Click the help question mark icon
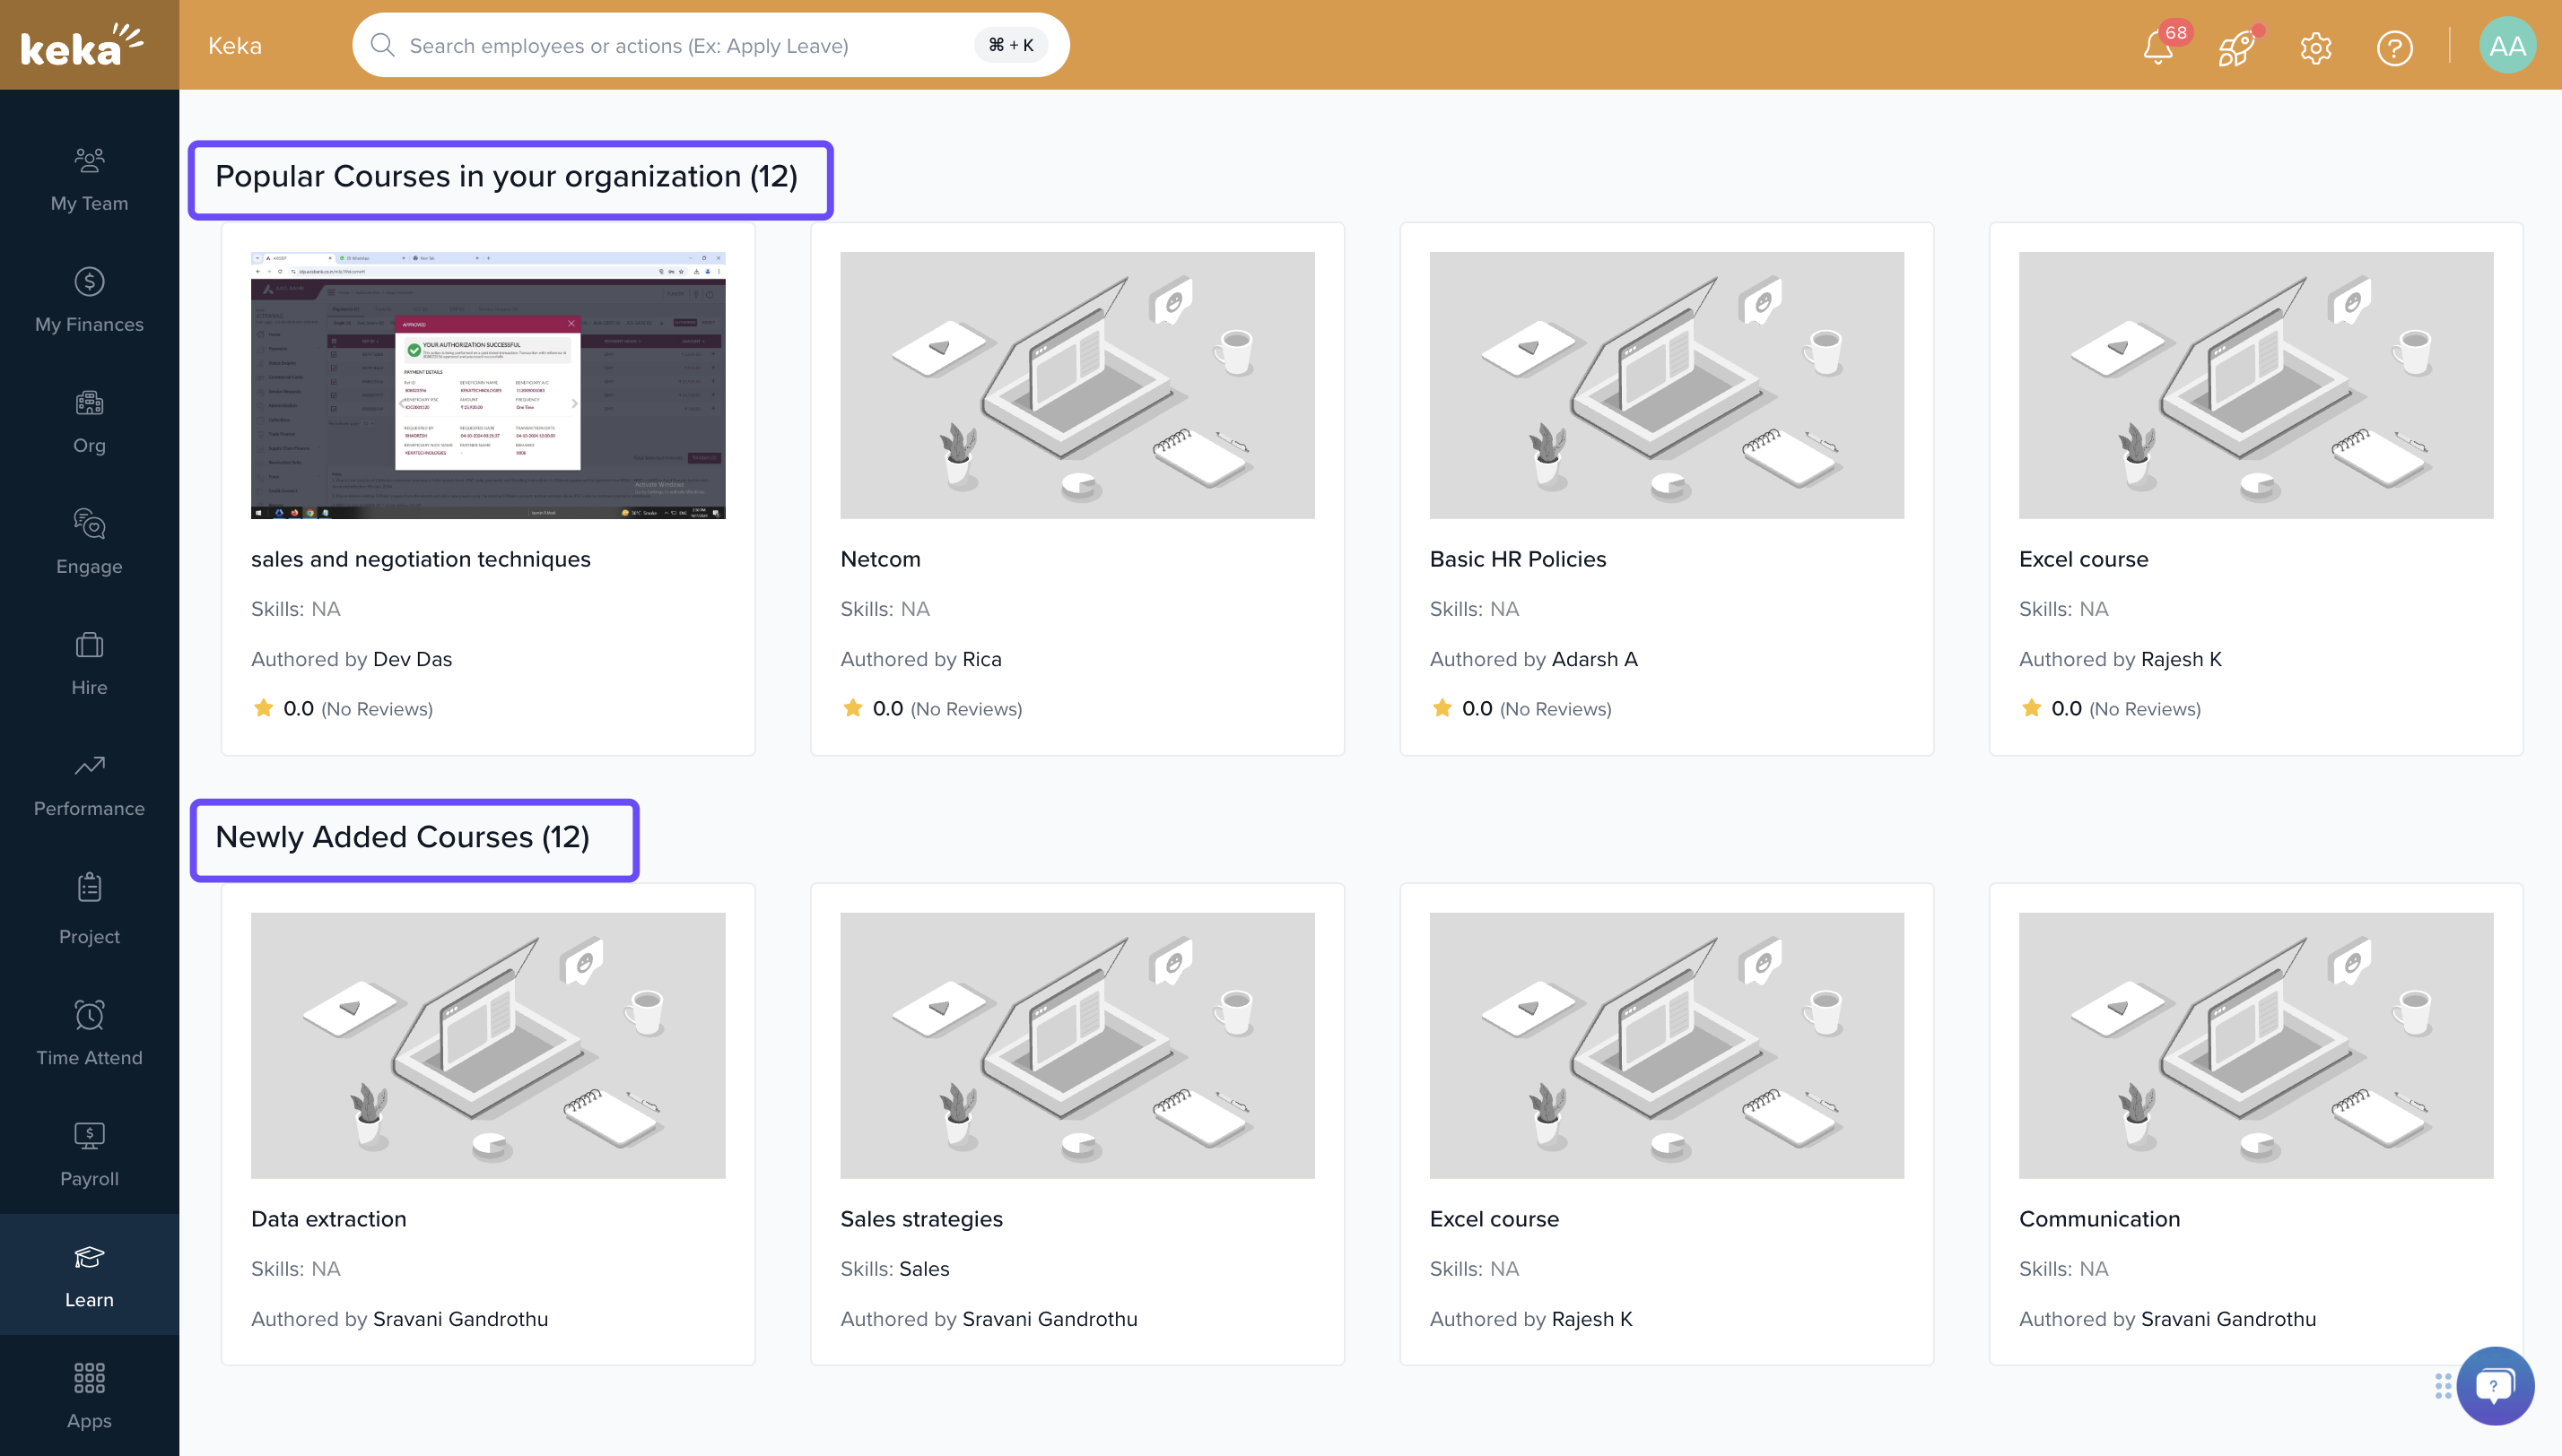 click(2394, 47)
